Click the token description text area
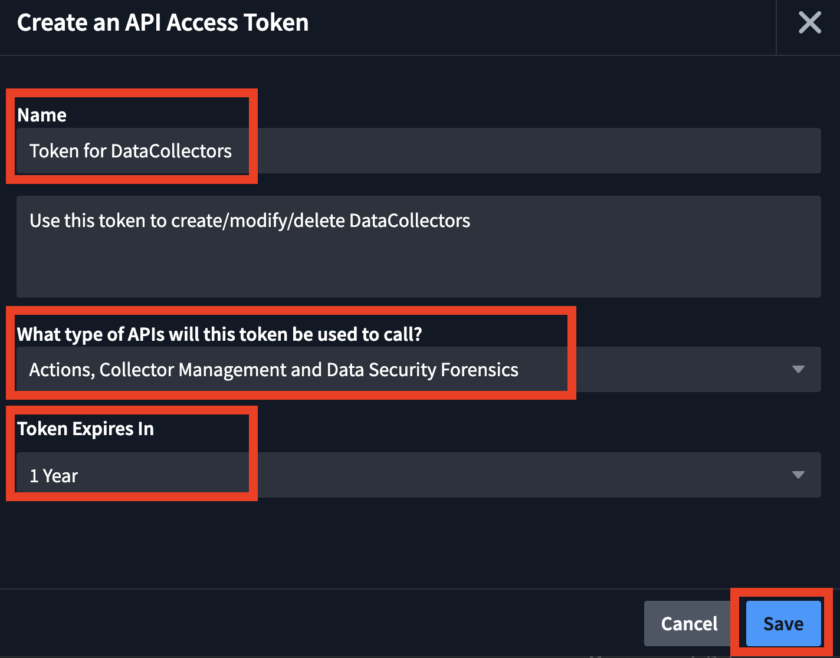Viewport: 840px width, 658px height. pyautogui.click(x=418, y=246)
